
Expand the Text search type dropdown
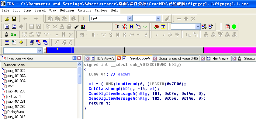130,18
